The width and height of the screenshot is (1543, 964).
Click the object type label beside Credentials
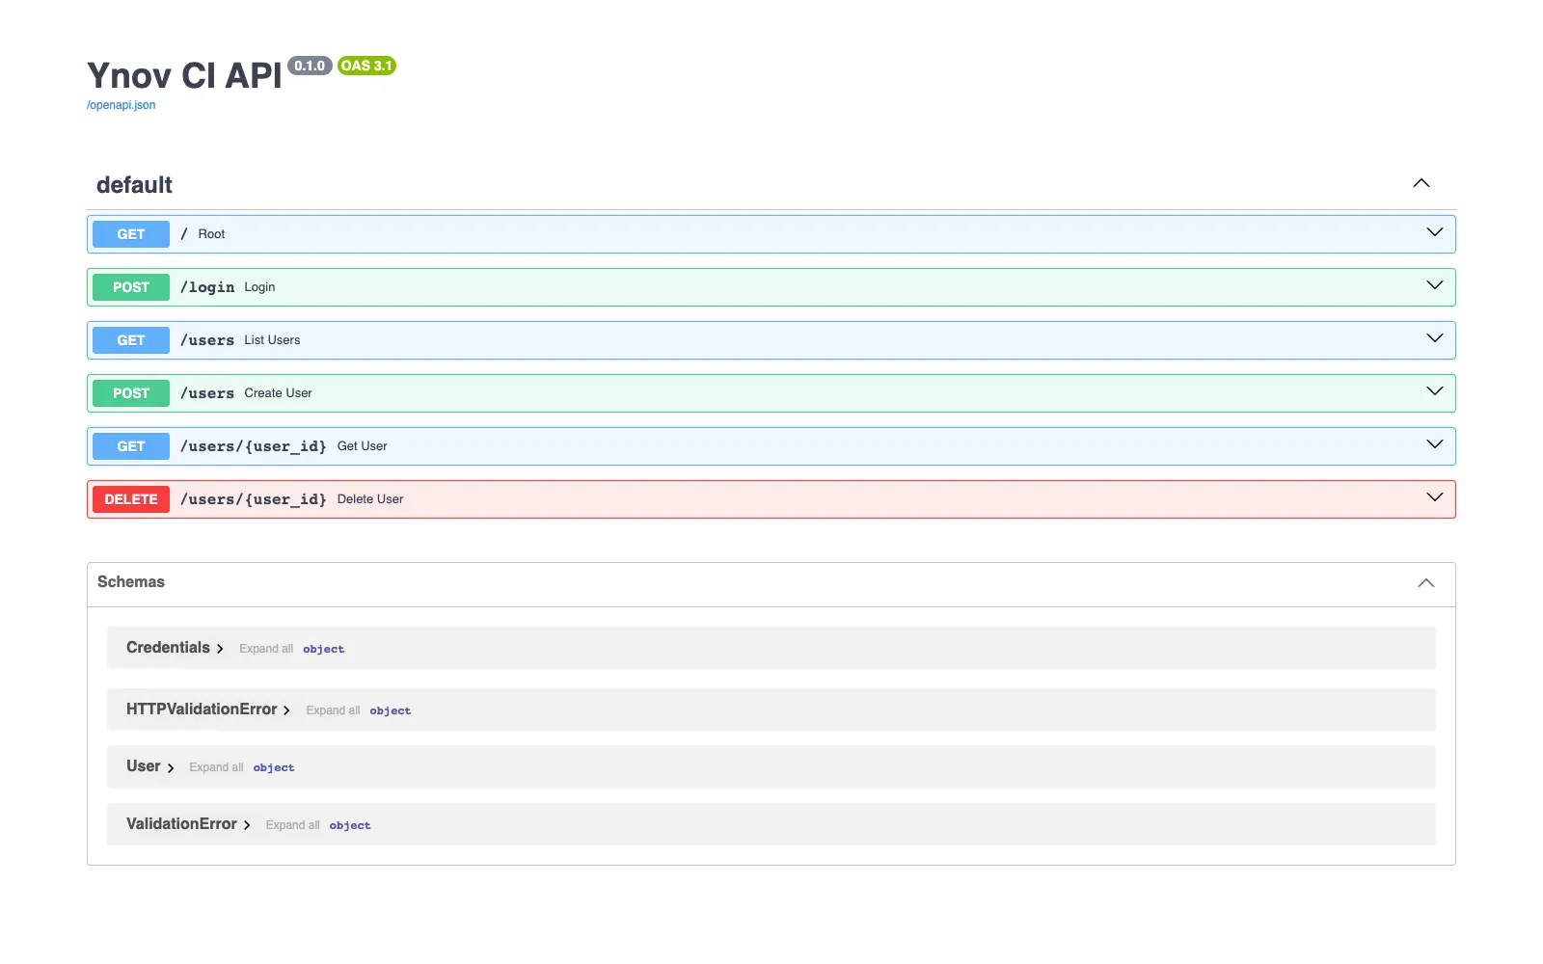click(x=323, y=650)
